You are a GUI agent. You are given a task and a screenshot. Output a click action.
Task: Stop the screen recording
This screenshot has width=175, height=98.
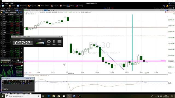click(x=59, y=42)
